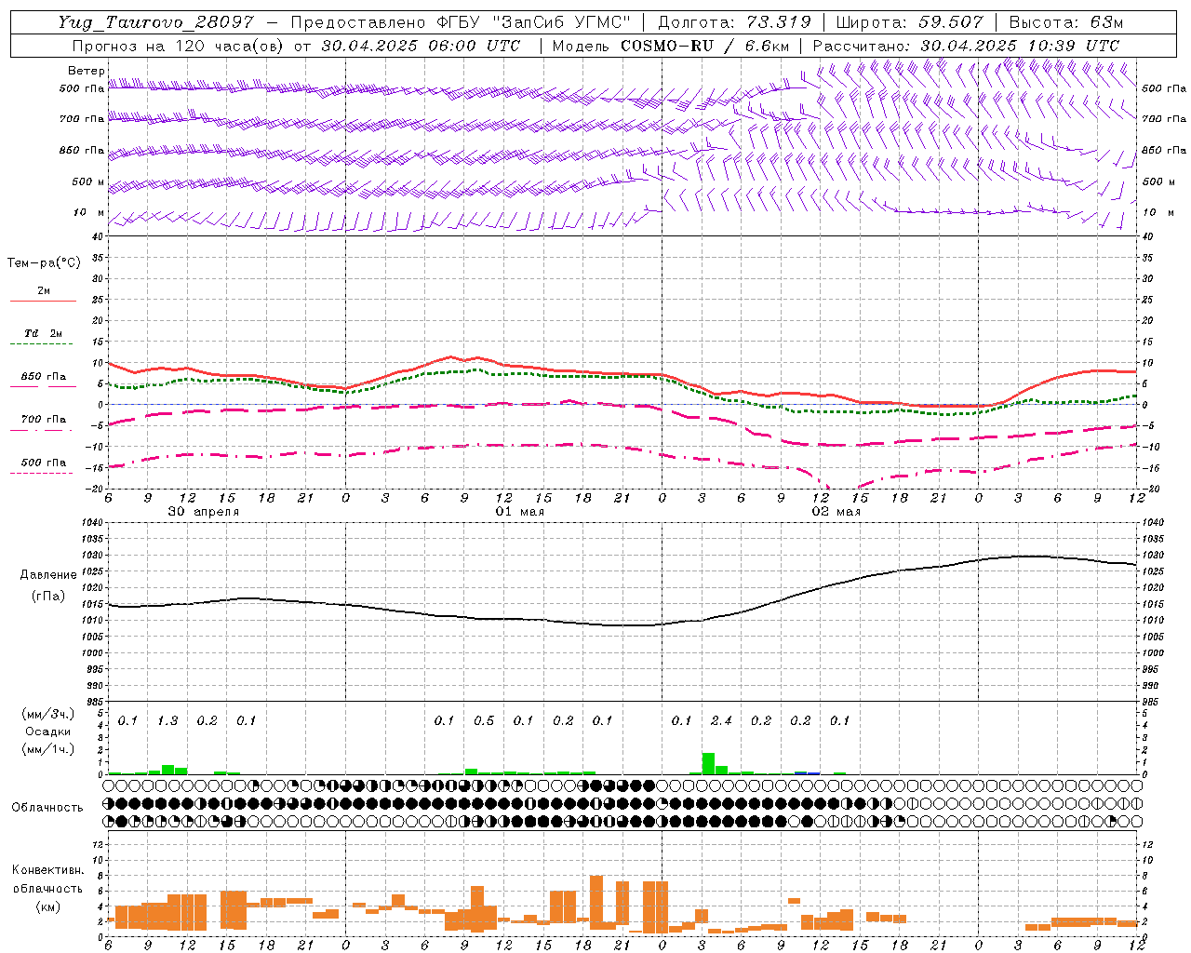Click the Осадки precipitation label
The image size is (1191, 953).
[x=47, y=732]
